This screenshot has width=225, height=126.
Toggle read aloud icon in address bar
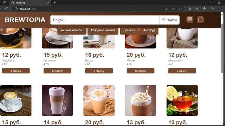173,9
